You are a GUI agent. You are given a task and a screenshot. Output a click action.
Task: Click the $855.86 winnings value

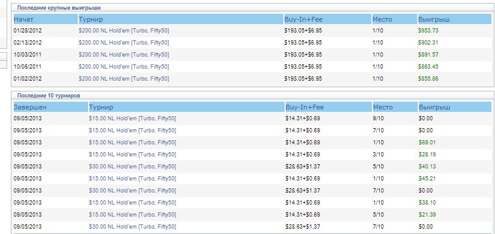click(428, 79)
